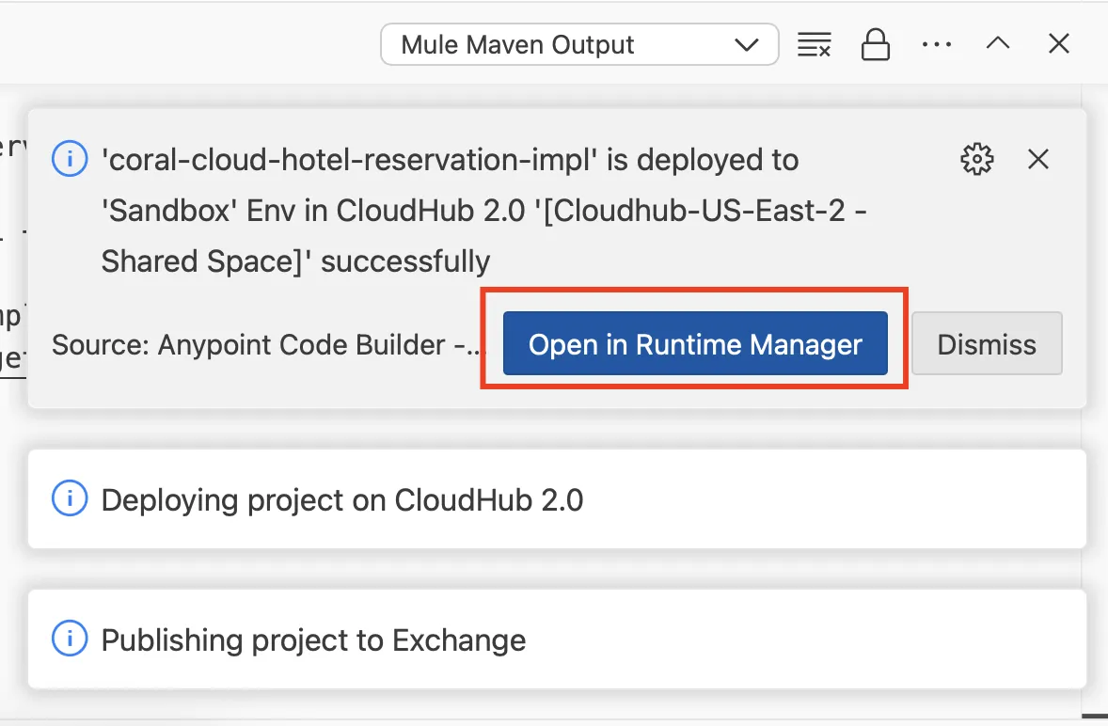Open the More Actions ellipsis menu

[936, 44]
